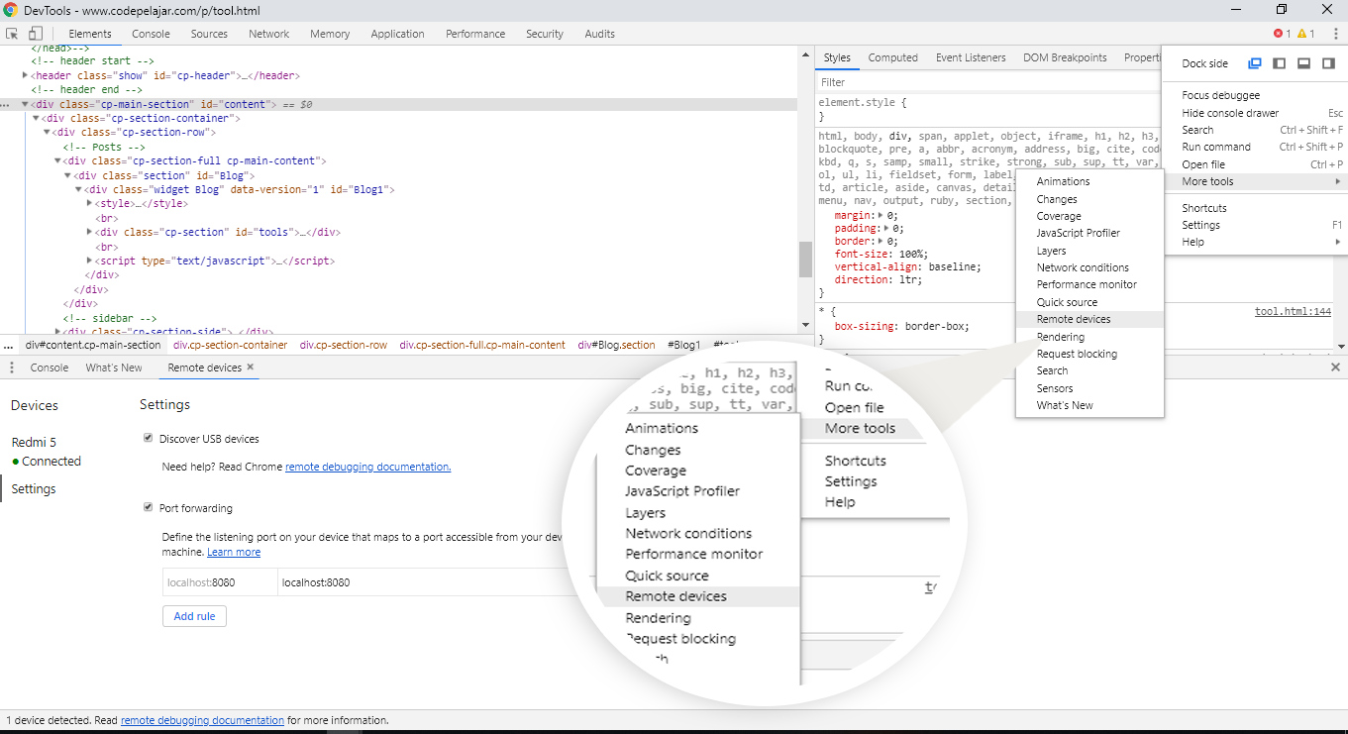Open the tool.html:144 source link
This screenshot has height=734, width=1348.
pos(1293,311)
